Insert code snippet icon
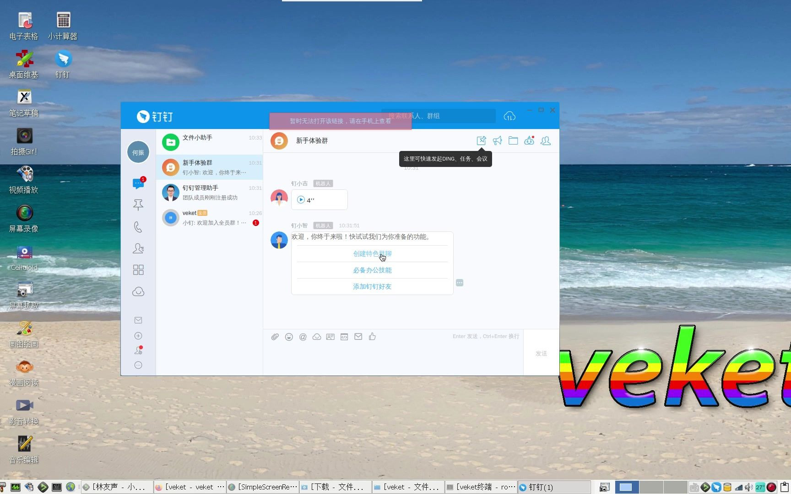 [x=344, y=337]
